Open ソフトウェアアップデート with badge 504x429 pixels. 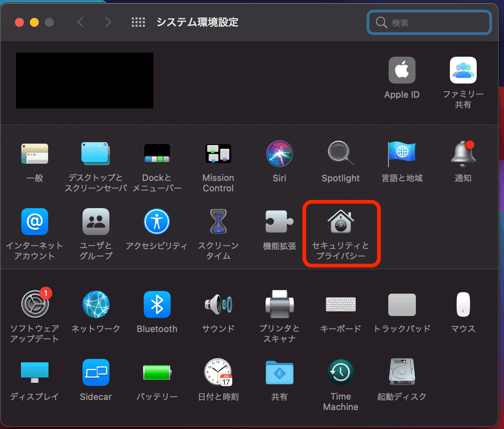[x=35, y=304]
